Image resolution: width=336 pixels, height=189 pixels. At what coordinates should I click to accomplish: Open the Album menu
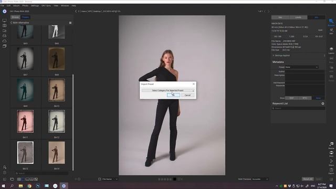tap(16, 6)
